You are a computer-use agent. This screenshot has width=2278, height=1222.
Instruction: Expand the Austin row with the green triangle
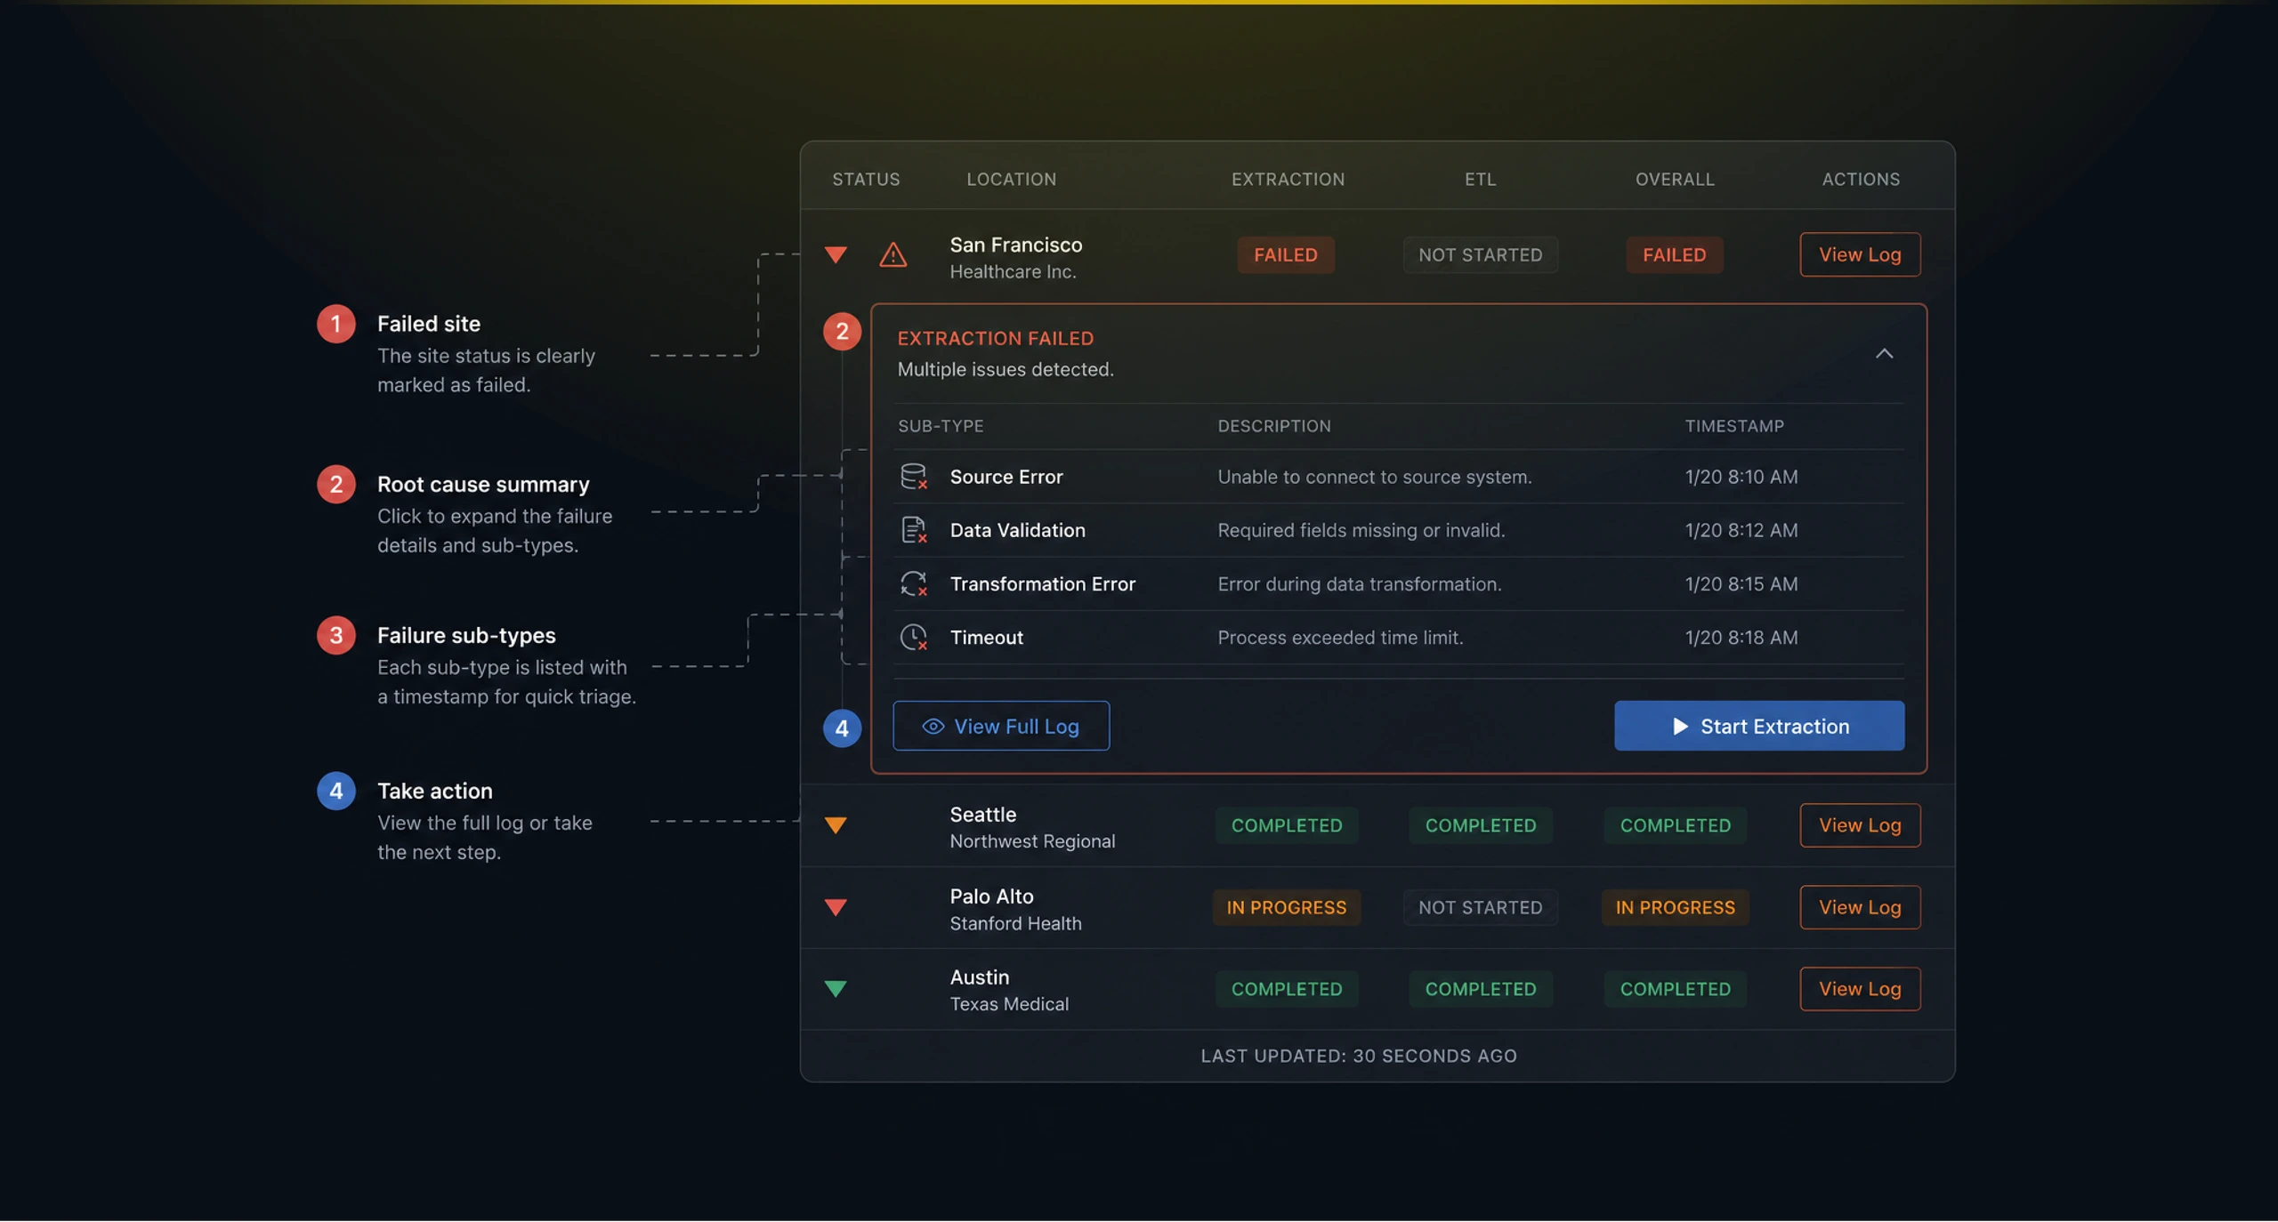pos(836,989)
